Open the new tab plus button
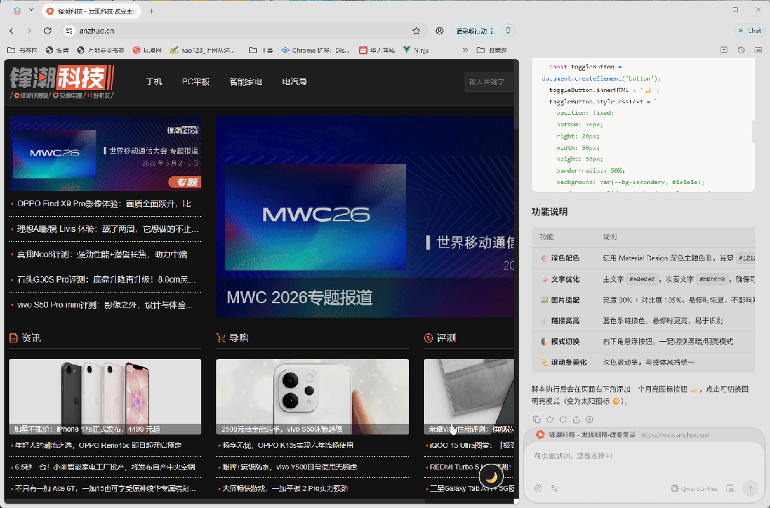Viewport: 770px width, 508px height. click(x=151, y=11)
